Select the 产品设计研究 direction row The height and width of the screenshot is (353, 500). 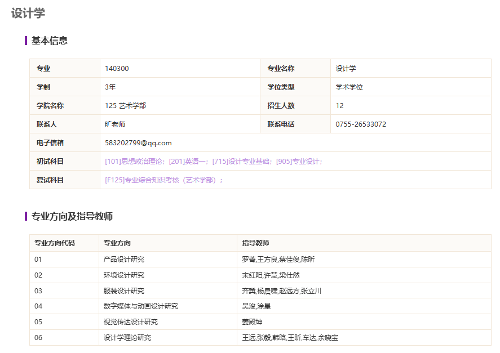124,260
